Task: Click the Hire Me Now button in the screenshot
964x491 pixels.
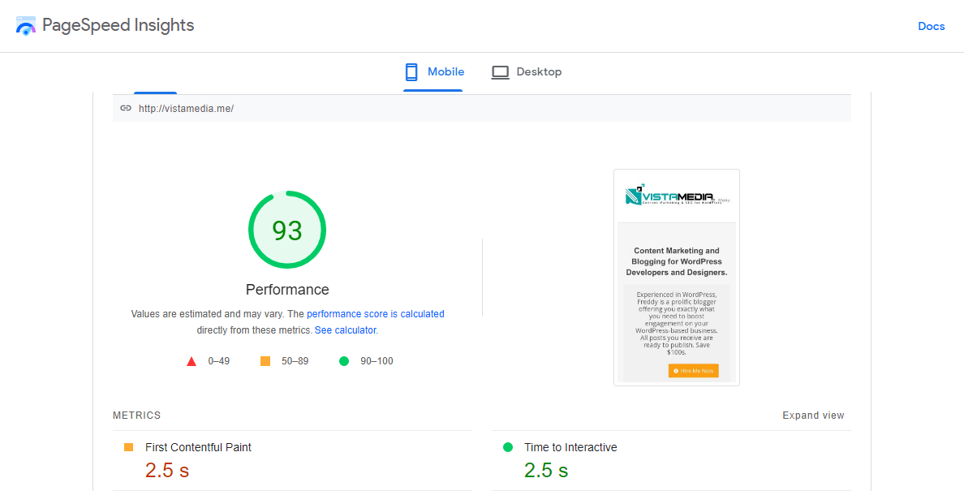Action: coord(694,371)
